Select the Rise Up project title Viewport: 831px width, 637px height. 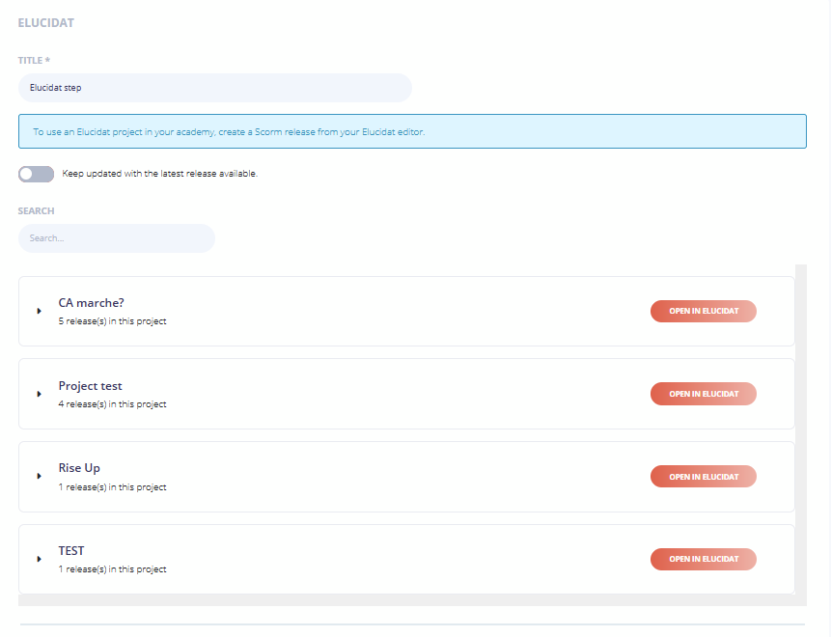coord(79,468)
